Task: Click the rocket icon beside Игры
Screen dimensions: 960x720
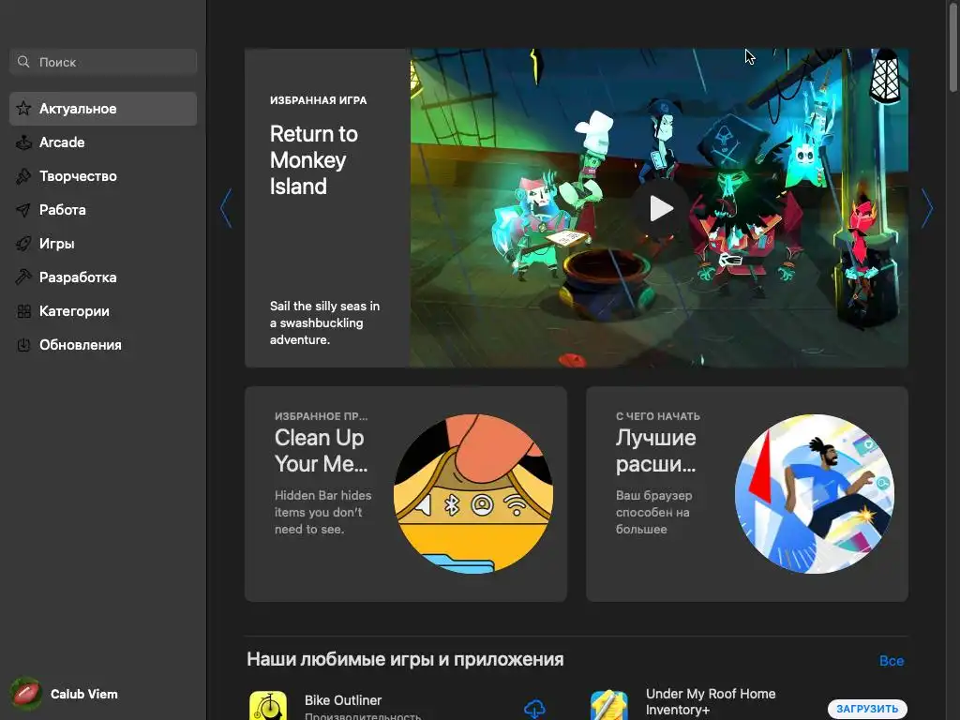Action: [23, 244]
